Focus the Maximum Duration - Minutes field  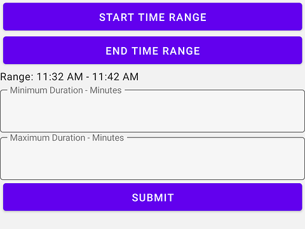pyautogui.click(x=152, y=158)
